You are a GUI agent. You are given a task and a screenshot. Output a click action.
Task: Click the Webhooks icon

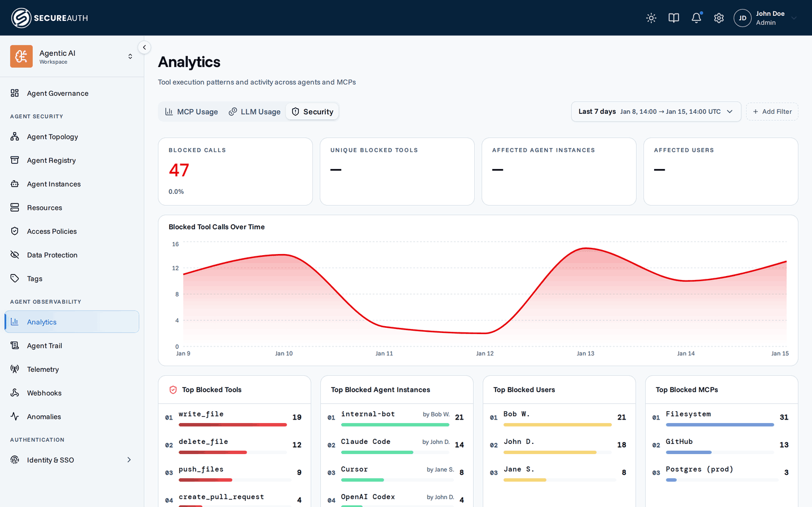click(15, 393)
